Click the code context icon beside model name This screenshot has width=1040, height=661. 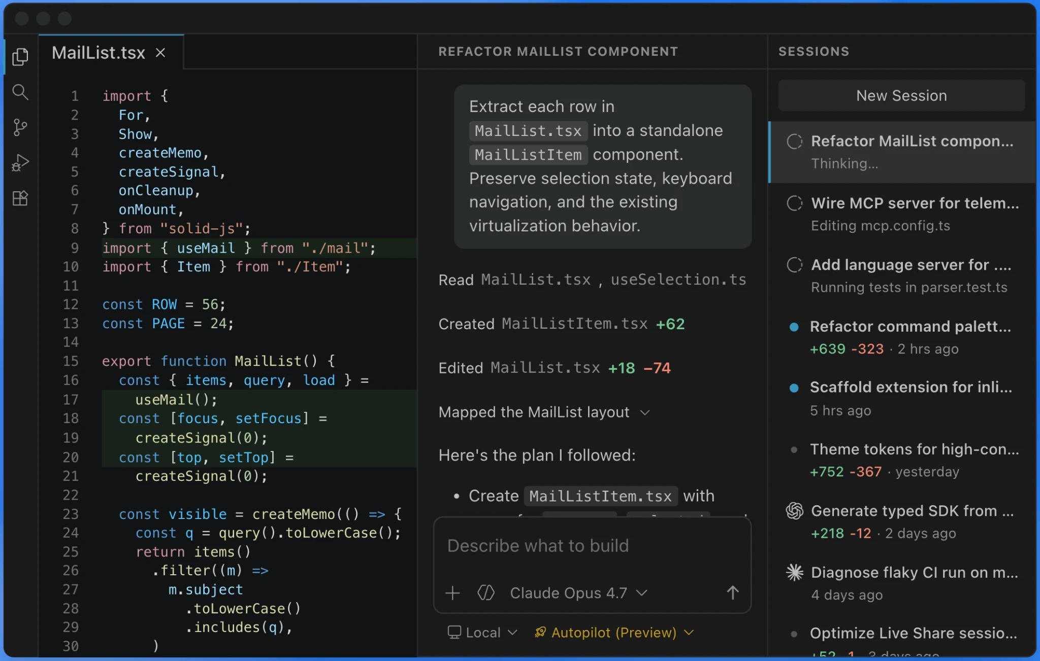[486, 593]
